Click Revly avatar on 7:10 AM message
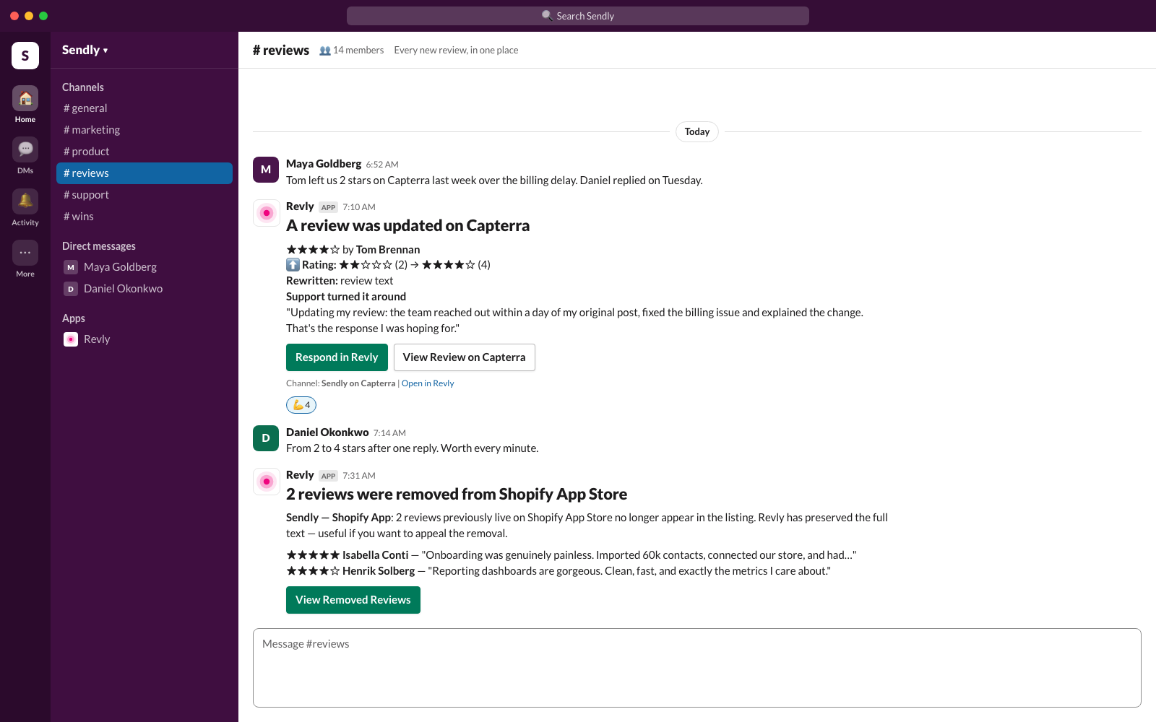This screenshot has width=1156, height=722. pyautogui.click(x=266, y=213)
